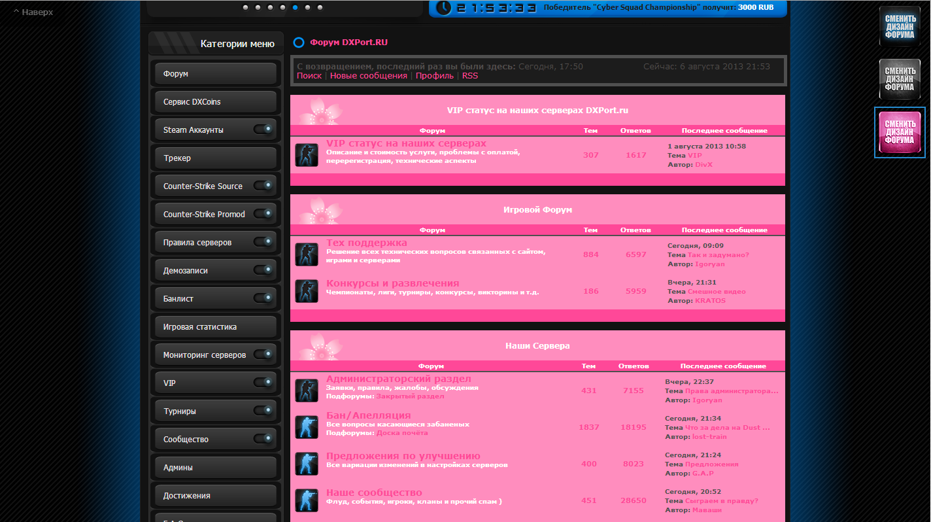Toggle the Правила серверов switch
931x522 pixels.
click(x=263, y=242)
